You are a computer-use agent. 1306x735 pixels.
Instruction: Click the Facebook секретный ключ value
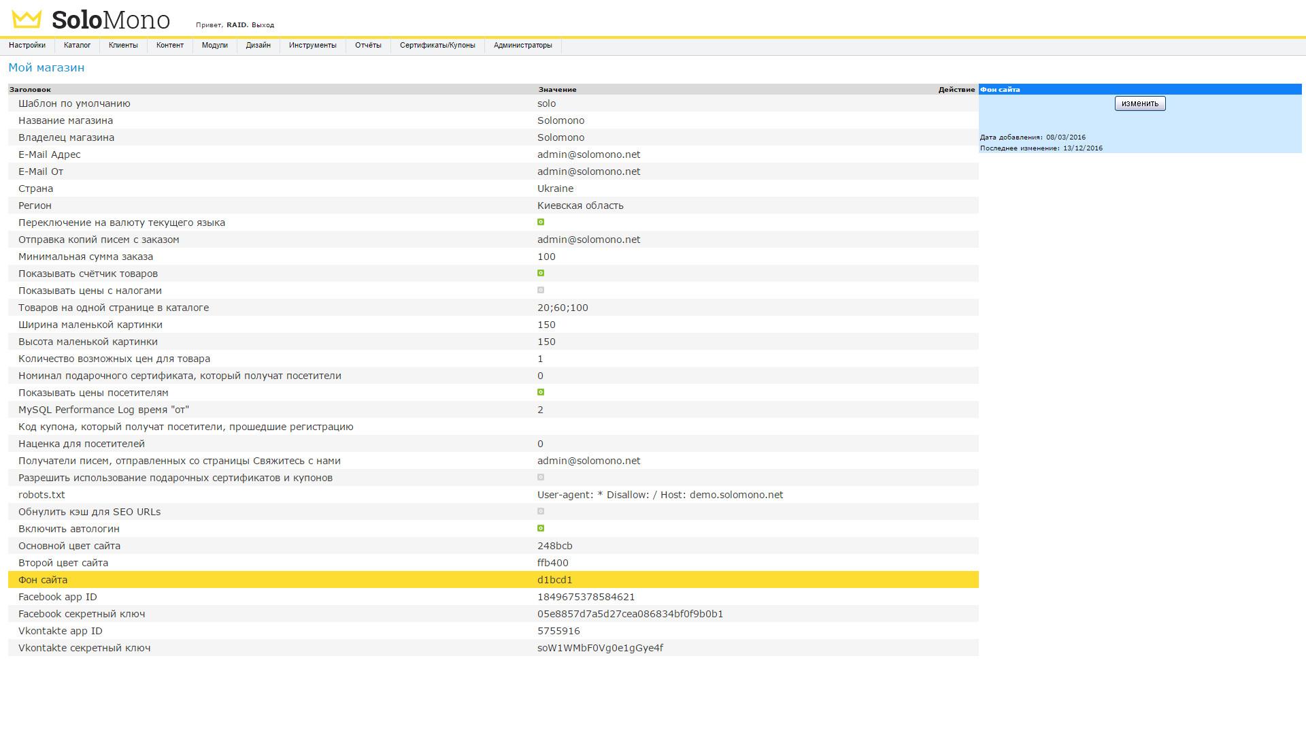[x=630, y=614]
